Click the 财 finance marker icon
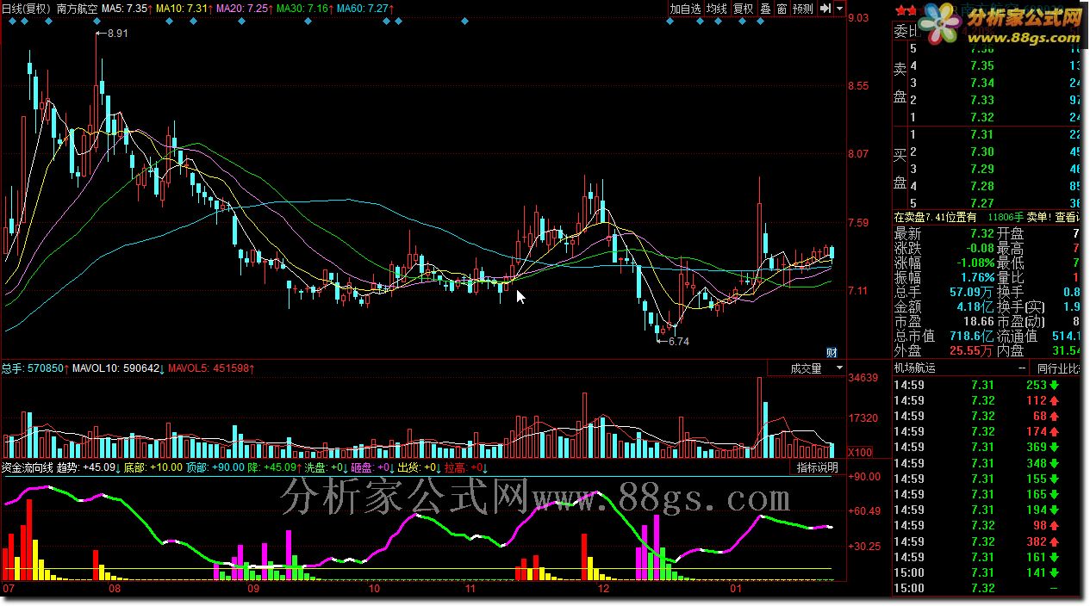 pos(832,352)
